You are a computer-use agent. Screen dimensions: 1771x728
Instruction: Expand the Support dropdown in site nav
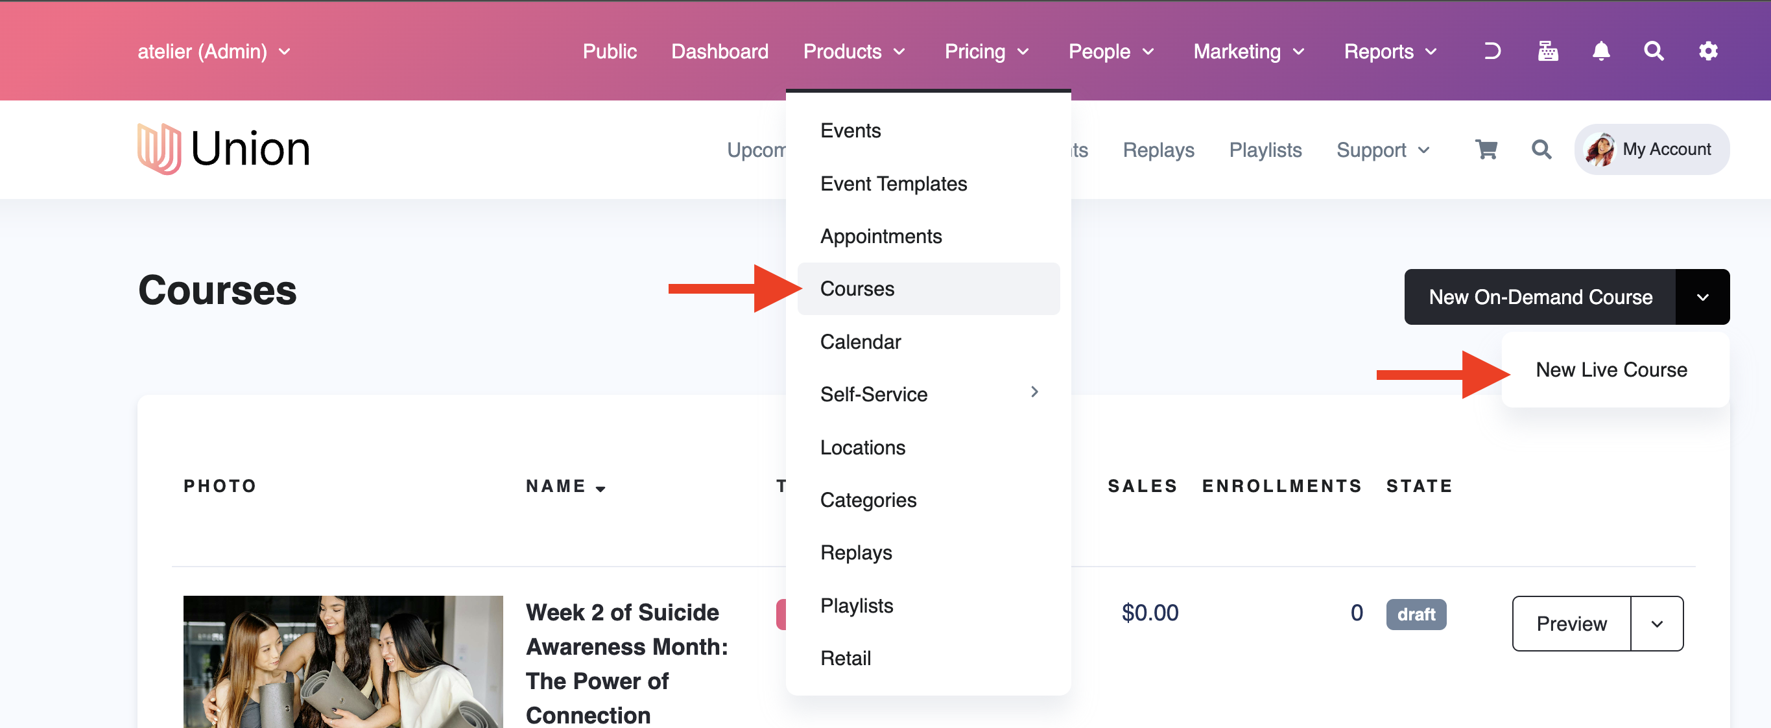click(1383, 150)
